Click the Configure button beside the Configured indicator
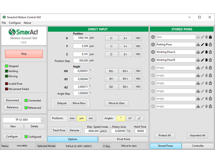Viewport: 215px width, 150px height. click(12, 137)
